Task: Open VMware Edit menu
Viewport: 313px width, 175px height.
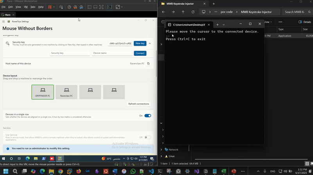Action: click(x=11, y=7)
